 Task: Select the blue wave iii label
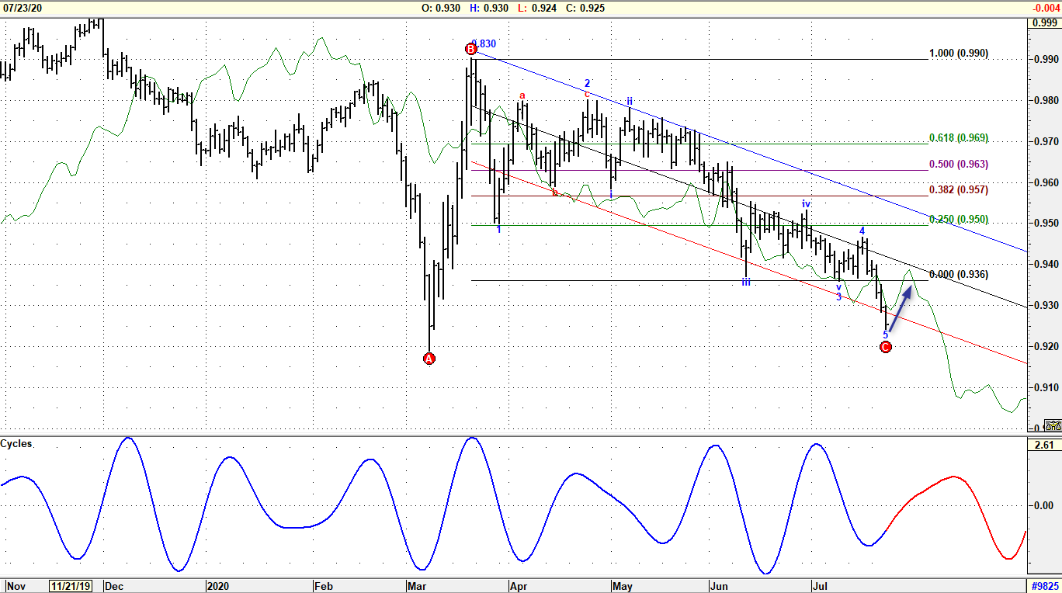(x=746, y=283)
